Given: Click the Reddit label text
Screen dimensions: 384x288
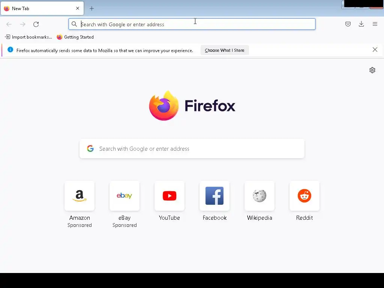Looking at the screenshot, I should pos(304,218).
